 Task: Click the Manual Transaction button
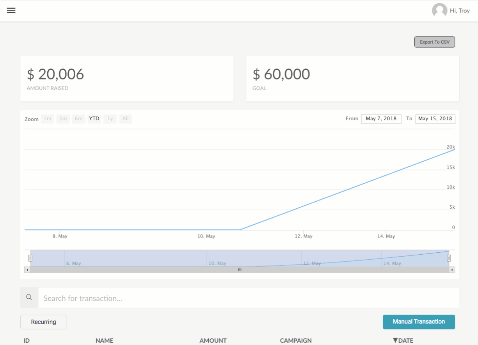coord(419,322)
